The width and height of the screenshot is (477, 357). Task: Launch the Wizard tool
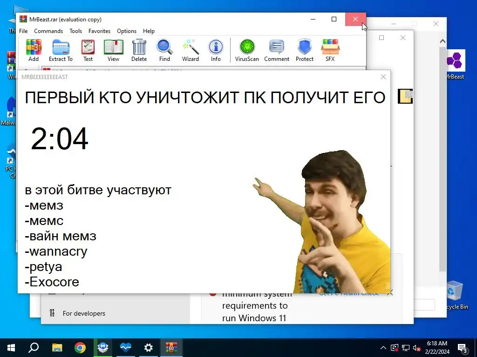click(x=191, y=50)
